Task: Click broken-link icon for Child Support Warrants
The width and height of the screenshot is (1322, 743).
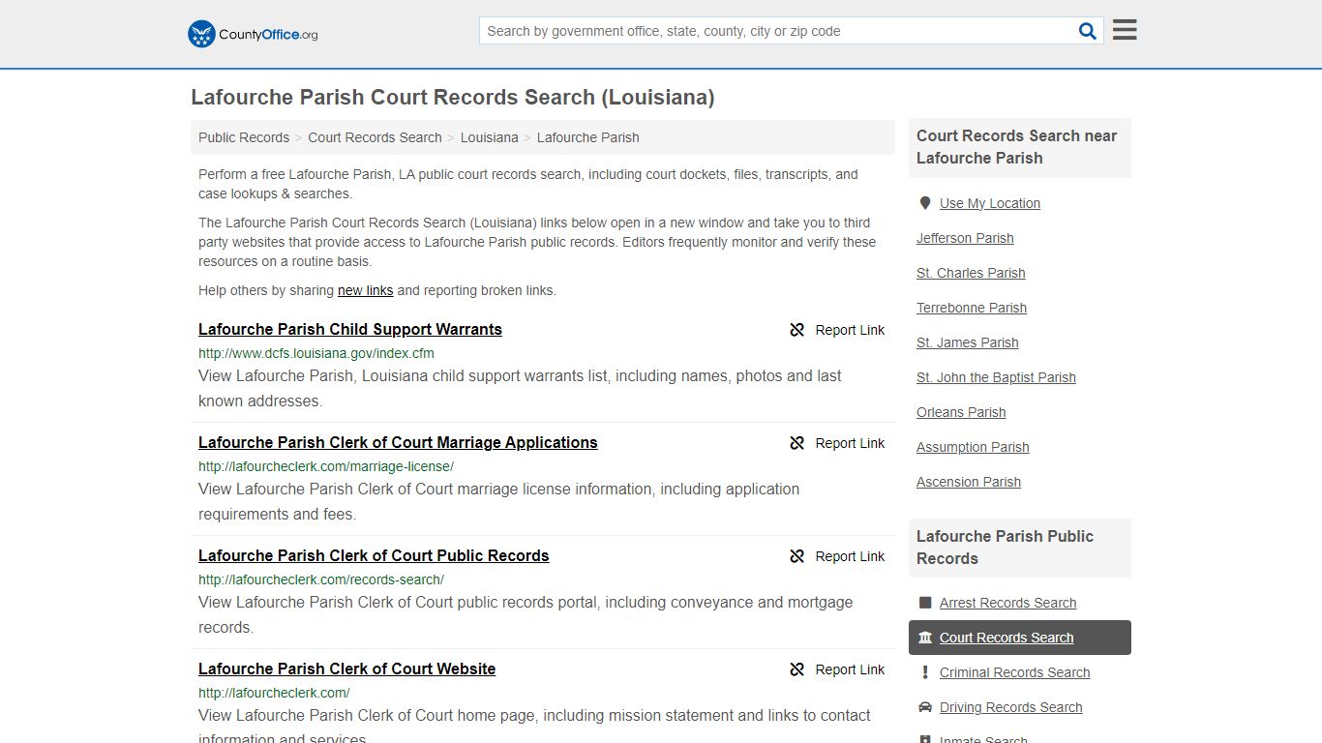Action: click(797, 330)
